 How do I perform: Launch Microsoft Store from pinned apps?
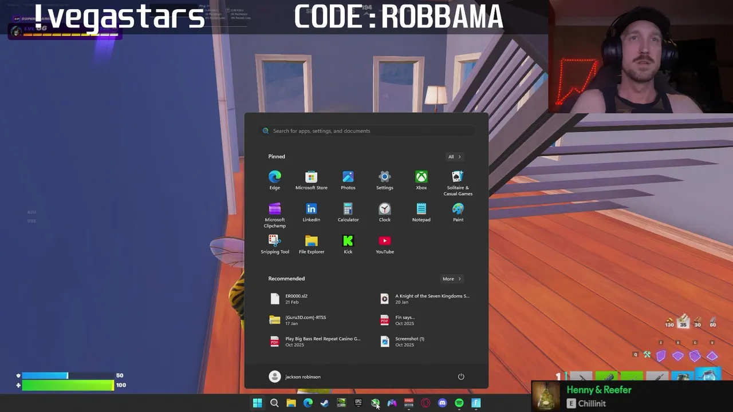[x=312, y=180]
